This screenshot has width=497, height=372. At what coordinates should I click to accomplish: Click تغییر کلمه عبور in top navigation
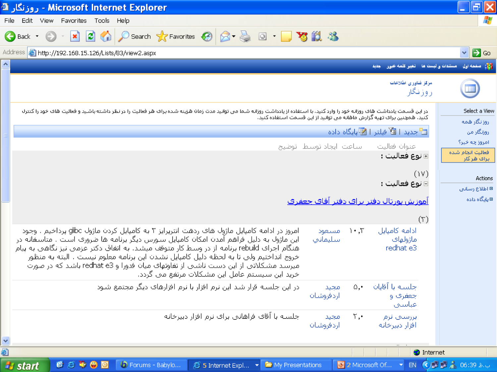[401, 66]
